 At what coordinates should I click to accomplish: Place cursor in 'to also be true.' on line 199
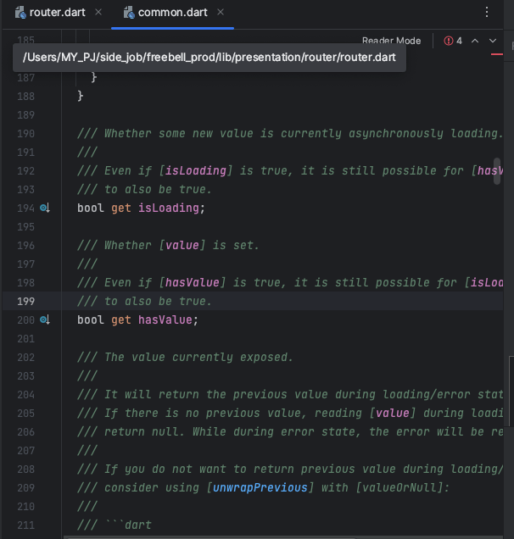[x=158, y=302]
